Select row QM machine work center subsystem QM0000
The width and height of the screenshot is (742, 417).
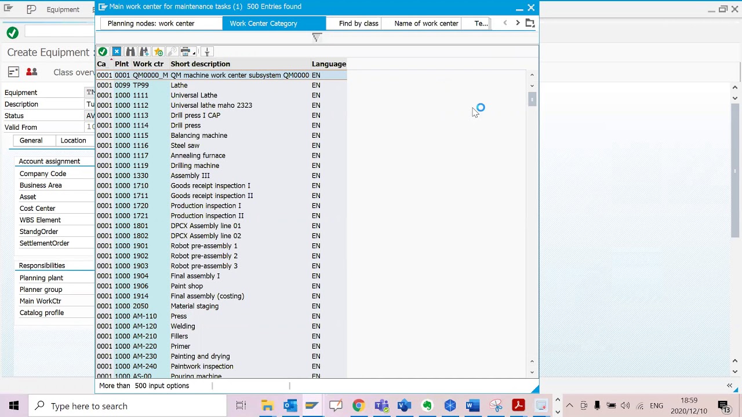tap(221, 75)
